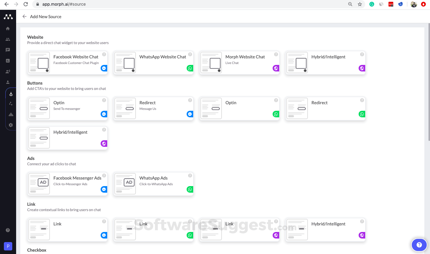Open the download source icon in sidebar

[x=11, y=94]
